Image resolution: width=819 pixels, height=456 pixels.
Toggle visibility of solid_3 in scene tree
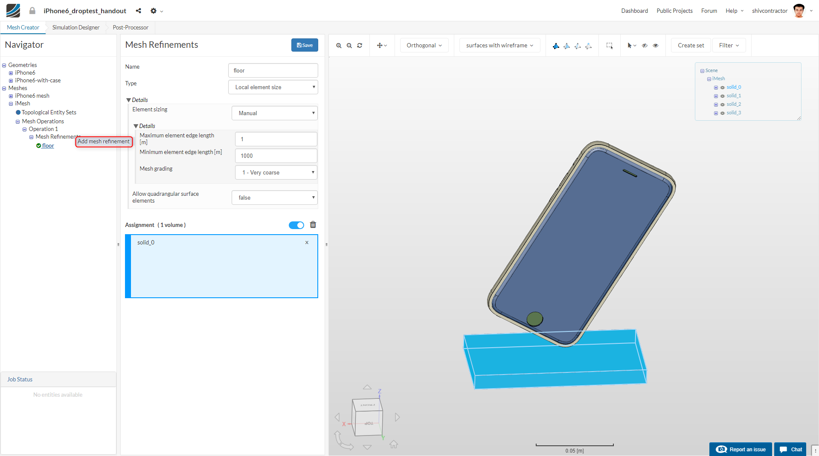[723, 113]
